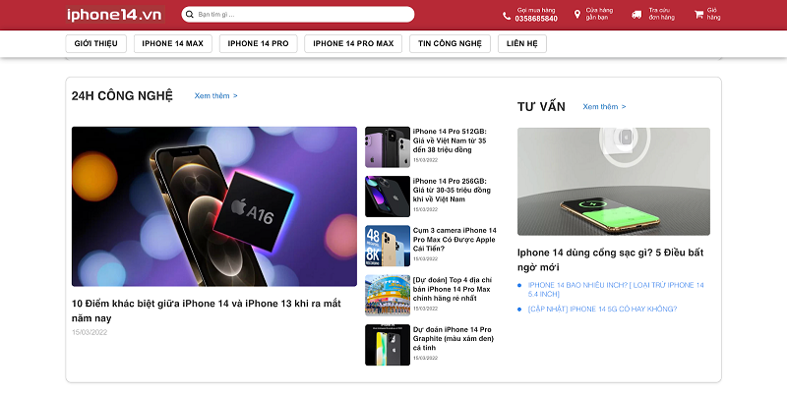Screen dimensions: 787x395
Task: Click the order tracking truck icon
Action: coord(637,15)
